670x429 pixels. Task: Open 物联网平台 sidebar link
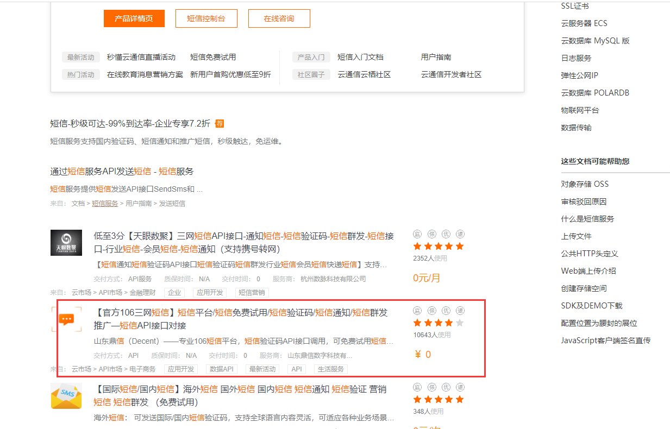pyautogui.click(x=580, y=110)
